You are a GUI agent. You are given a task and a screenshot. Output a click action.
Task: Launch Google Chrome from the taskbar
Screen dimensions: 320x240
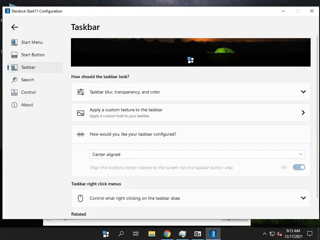[167, 234]
